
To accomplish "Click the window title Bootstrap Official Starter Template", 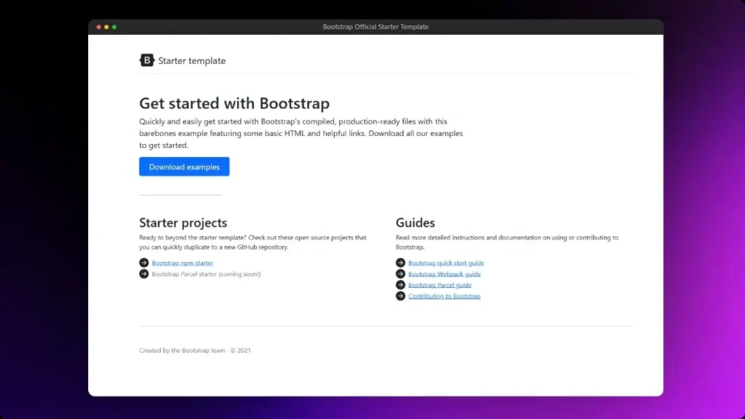I will [375, 27].
